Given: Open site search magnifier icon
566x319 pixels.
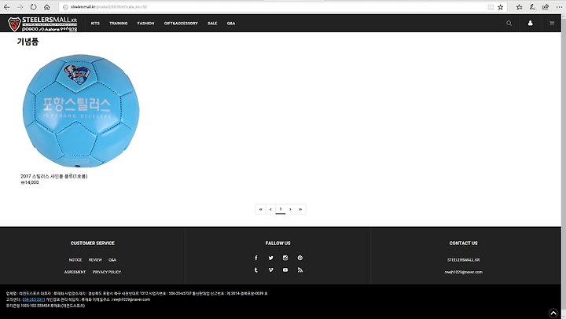Looking at the screenshot, I should [x=509, y=23].
